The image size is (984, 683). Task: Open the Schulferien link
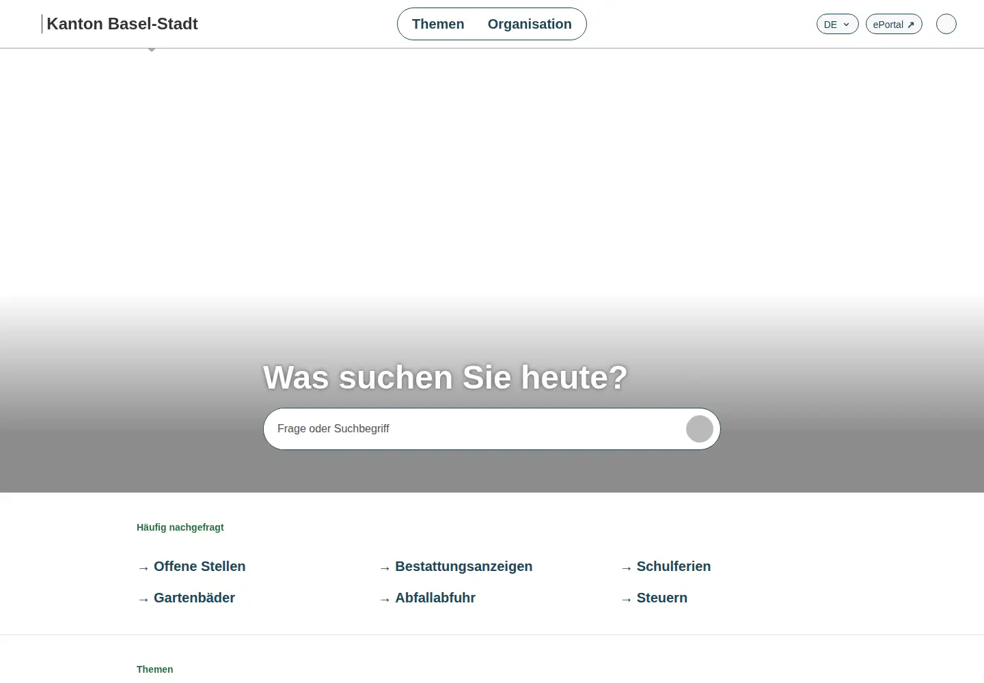666,566
